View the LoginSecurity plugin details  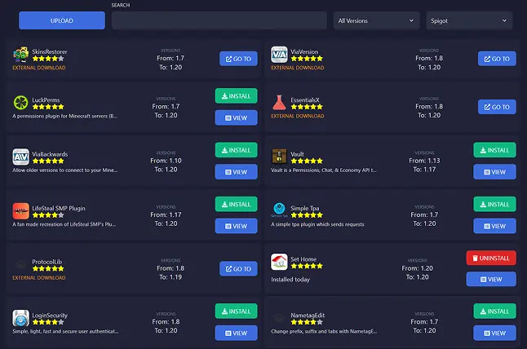click(x=237, y=334)
